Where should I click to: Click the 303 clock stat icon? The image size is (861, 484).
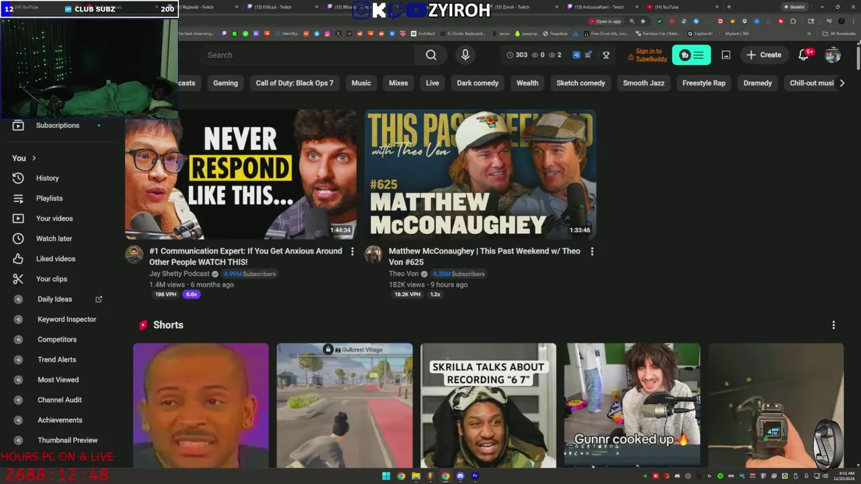point(510,55)
